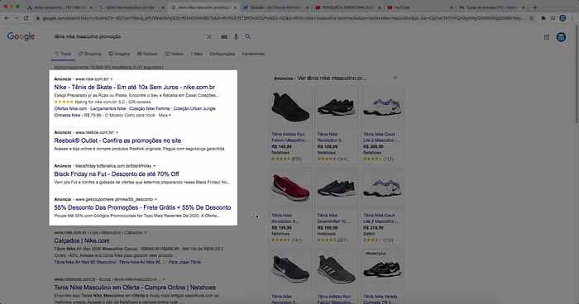Viewport: 579px width, 304px height.
Task: Open the Lançamentos Nike sitelink
Action: [108, 108]
